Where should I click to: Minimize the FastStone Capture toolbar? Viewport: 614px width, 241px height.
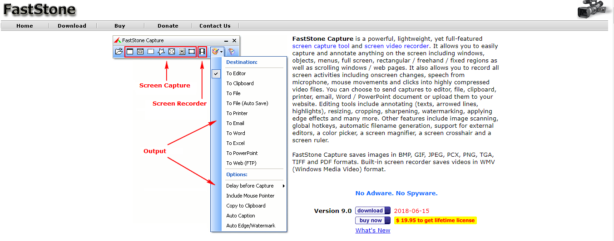tap(226, 41)
